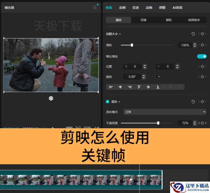Go to previous keyframe in 位置大小 header

pyautogui.click(x=199, y=34)
